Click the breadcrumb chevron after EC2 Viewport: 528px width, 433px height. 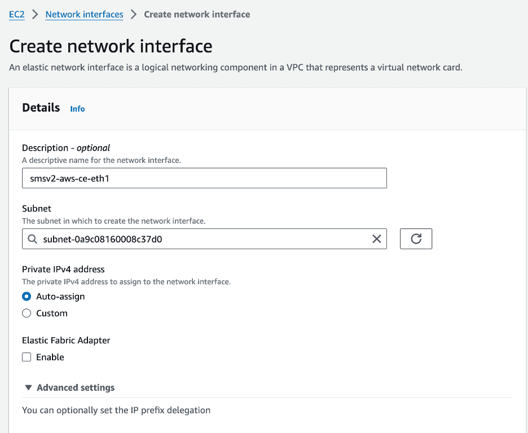tap(34, 15)
